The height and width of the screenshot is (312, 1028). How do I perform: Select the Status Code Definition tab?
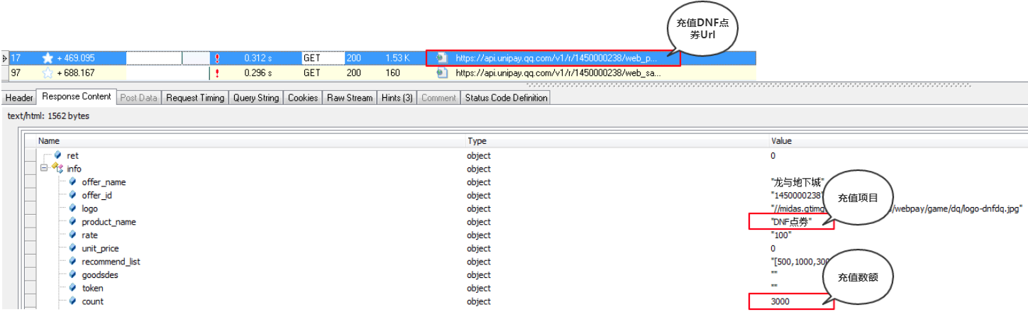(x=506, y=98)
